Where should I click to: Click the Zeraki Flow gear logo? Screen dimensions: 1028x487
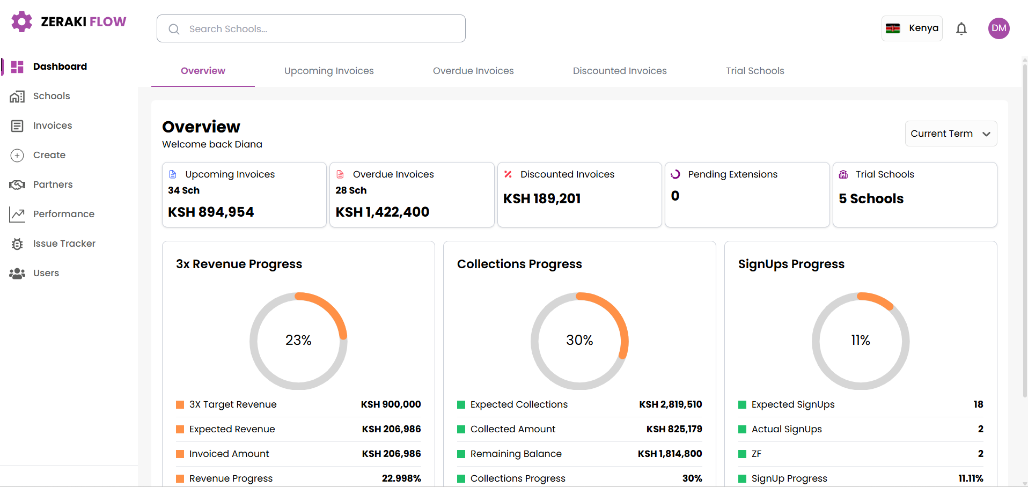click(x=22, y=21)
